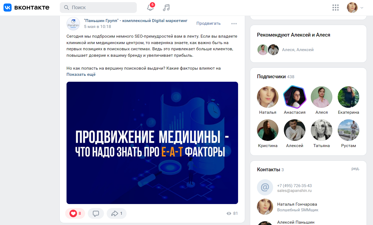This screenshot has width=373, height=225.
Task: Open subscriber Кристина's avatar
Action: (x=268, y=130)
